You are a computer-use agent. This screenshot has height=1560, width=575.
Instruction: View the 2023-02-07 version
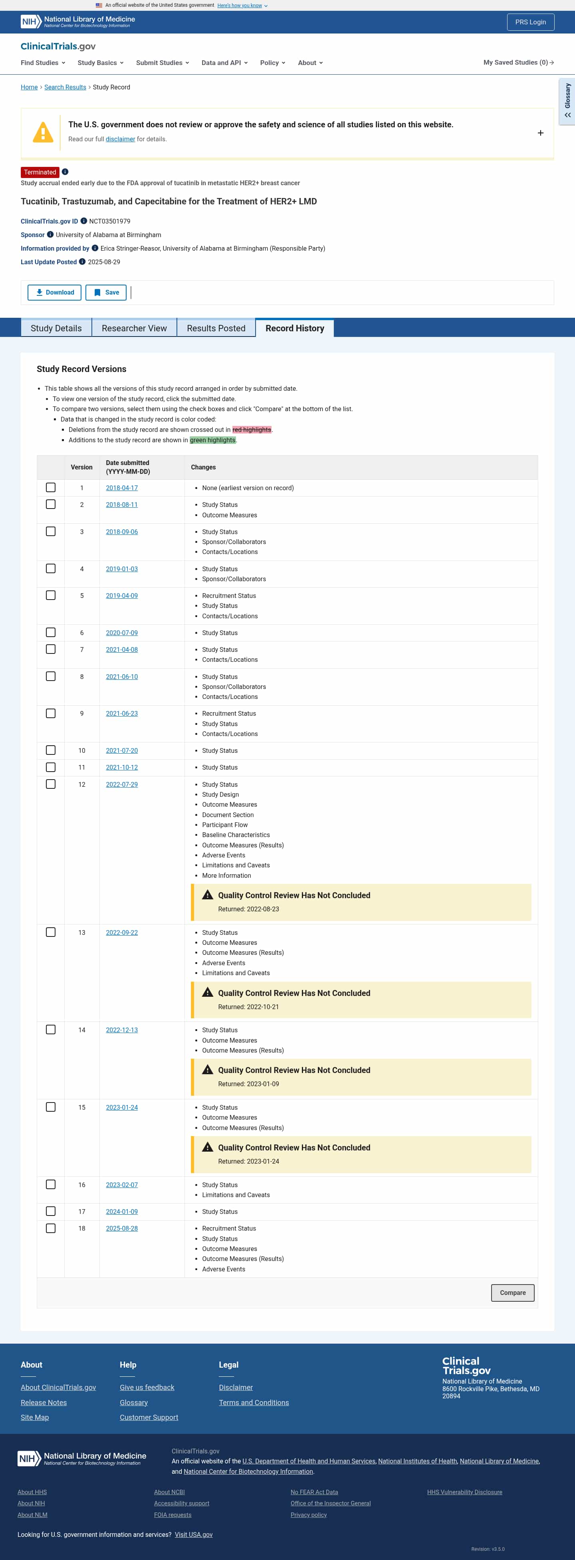122,1184
